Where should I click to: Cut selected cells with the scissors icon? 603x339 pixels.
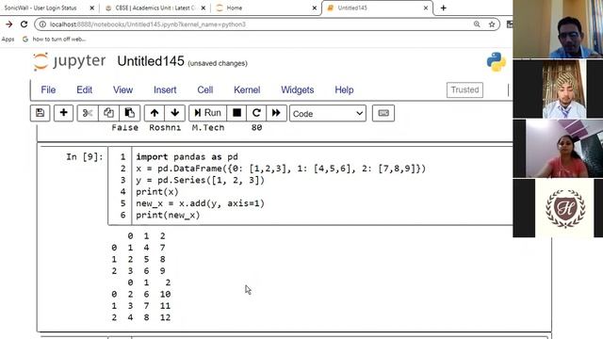[88, 113]
